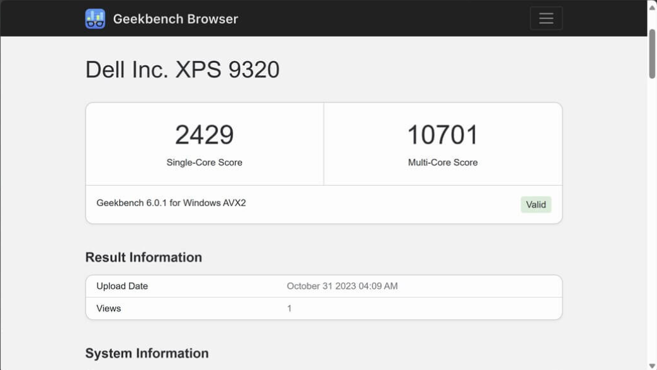Expand the System Information section

click(147, 353)
